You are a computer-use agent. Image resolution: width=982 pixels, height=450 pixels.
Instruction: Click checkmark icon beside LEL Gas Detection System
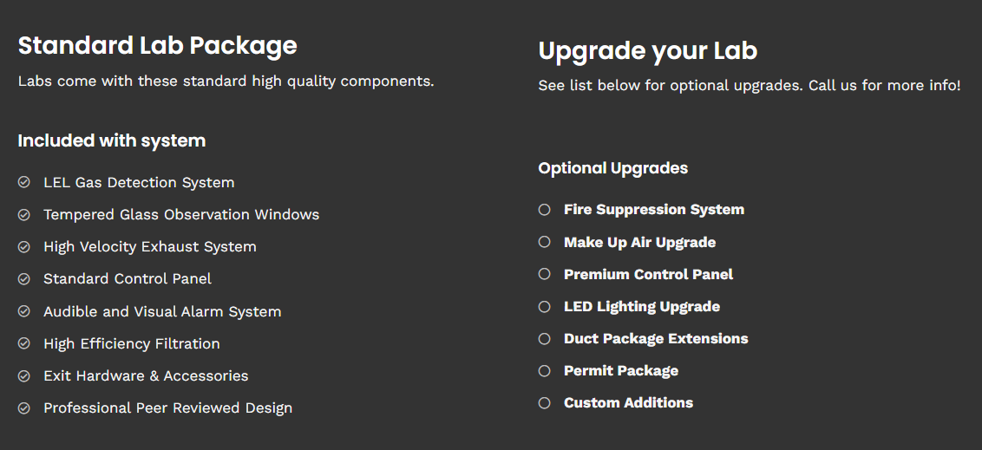point(24,182)
